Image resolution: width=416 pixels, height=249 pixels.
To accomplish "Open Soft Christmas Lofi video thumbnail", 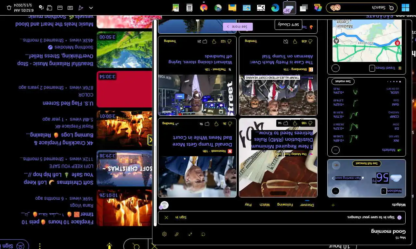I will tap(124, 168).
